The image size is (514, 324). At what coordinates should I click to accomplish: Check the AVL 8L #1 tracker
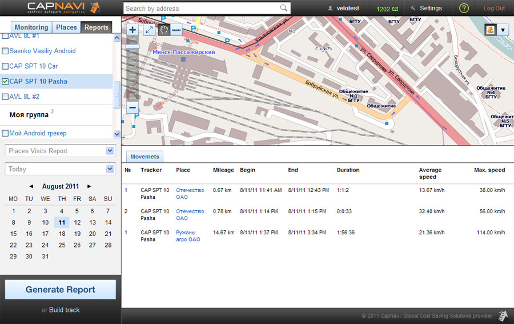pos(5,36)
